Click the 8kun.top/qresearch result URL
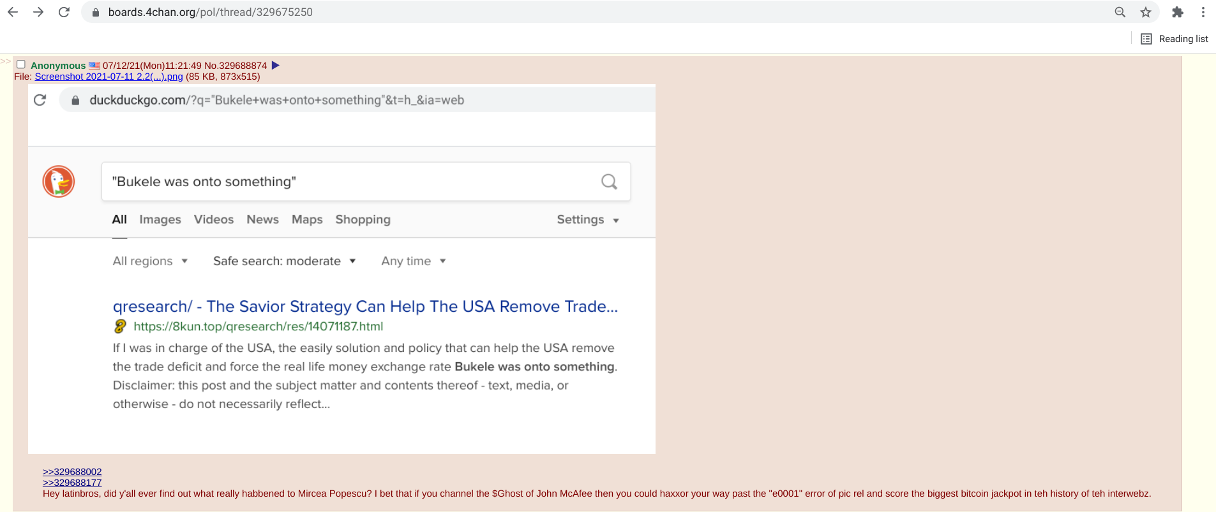The image size is (1216, 512). (x=259, y=326)
